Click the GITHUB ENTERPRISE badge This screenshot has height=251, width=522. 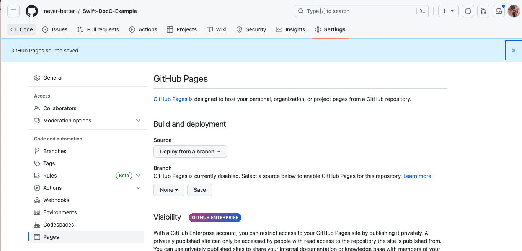215,218
